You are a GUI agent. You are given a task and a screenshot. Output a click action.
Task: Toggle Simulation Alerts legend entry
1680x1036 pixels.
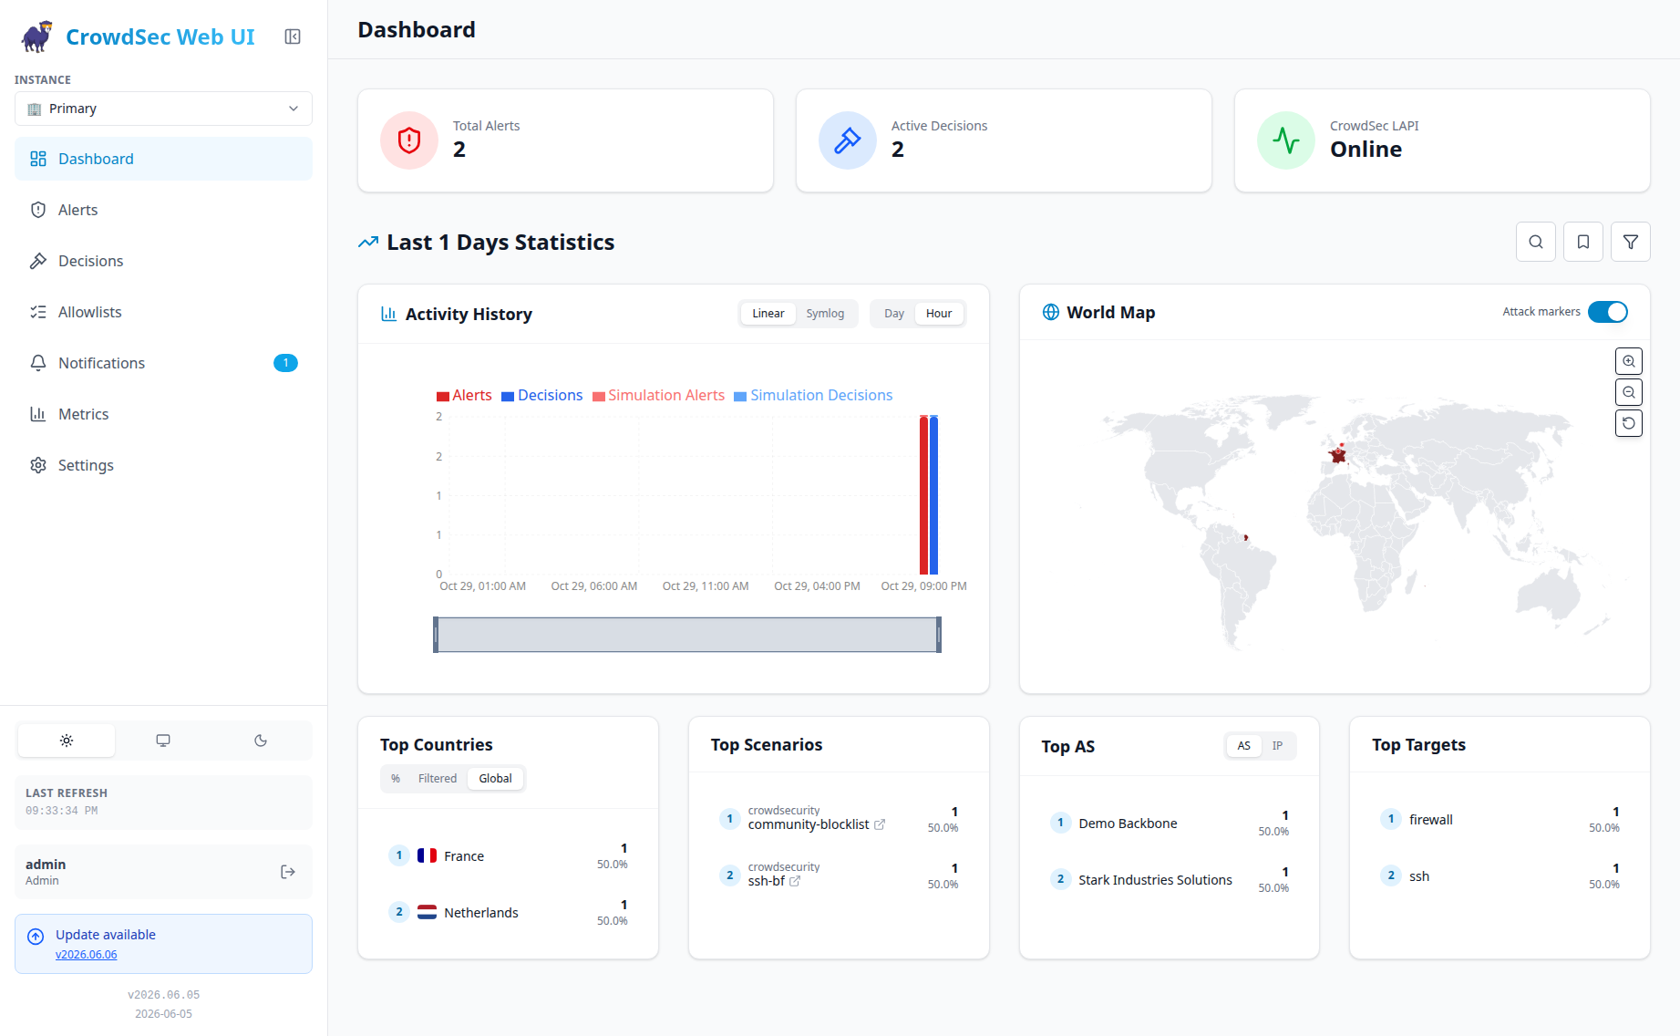click(658, 395)
